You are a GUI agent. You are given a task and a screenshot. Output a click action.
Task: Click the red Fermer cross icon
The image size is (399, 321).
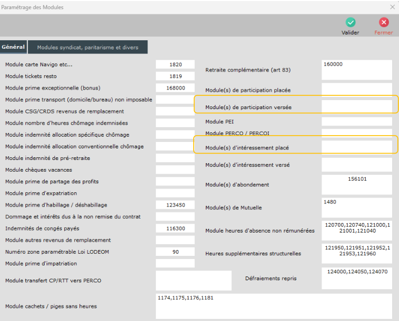point(384,23)
